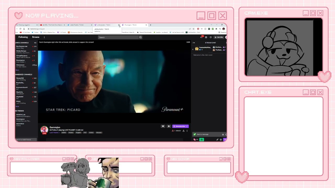Open Vinesauce offline channel in sidebar
This screenshot has width=335, height=188.
pos(26,66)
